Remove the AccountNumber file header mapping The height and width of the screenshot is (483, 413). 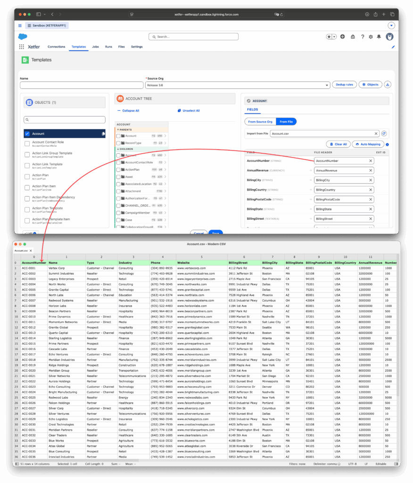pyautogui.click(x=371, y=161)
